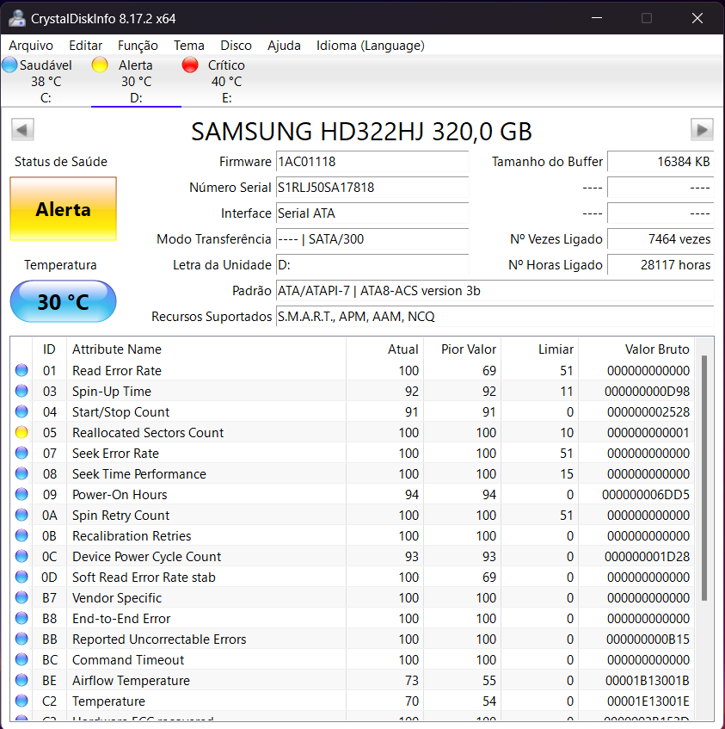Click the Padrão standard field
This screenshot has height=729, width=725.
click(495, 291)
